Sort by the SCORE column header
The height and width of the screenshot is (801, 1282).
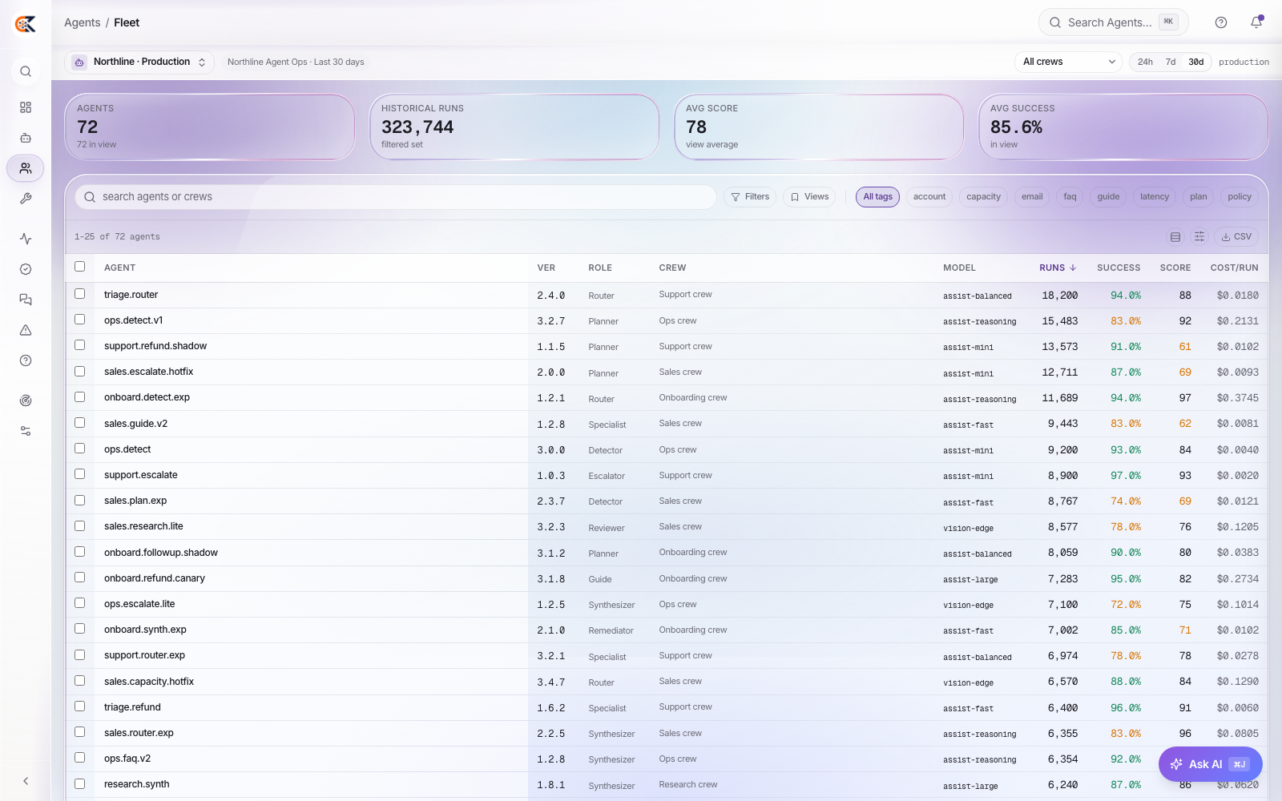click(1175, 268)
